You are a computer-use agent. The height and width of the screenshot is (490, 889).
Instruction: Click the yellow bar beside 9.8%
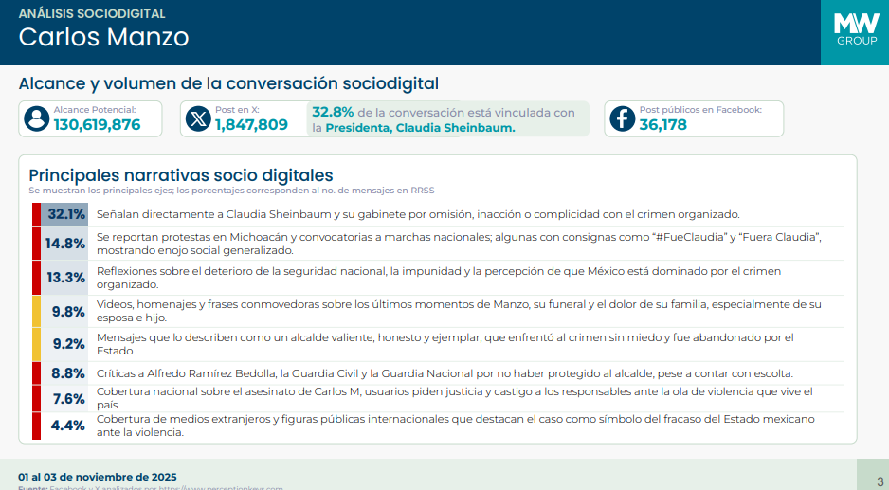click(36, 311)
